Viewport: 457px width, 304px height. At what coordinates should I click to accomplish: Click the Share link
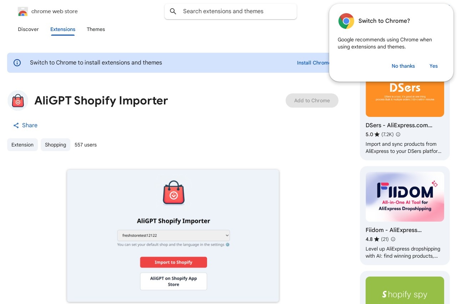pyautogui.click(x=25, y=125)
